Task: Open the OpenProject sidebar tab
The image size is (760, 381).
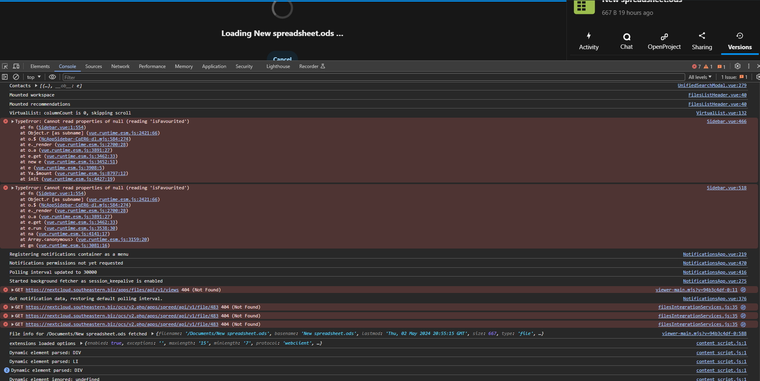Action: point(664,41)
